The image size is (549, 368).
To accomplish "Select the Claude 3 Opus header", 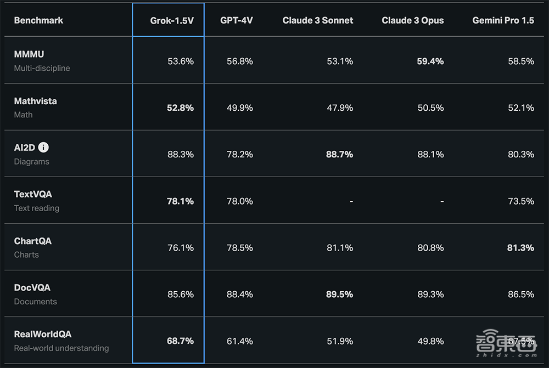I will pyautogui.click(x=413, y=20).
